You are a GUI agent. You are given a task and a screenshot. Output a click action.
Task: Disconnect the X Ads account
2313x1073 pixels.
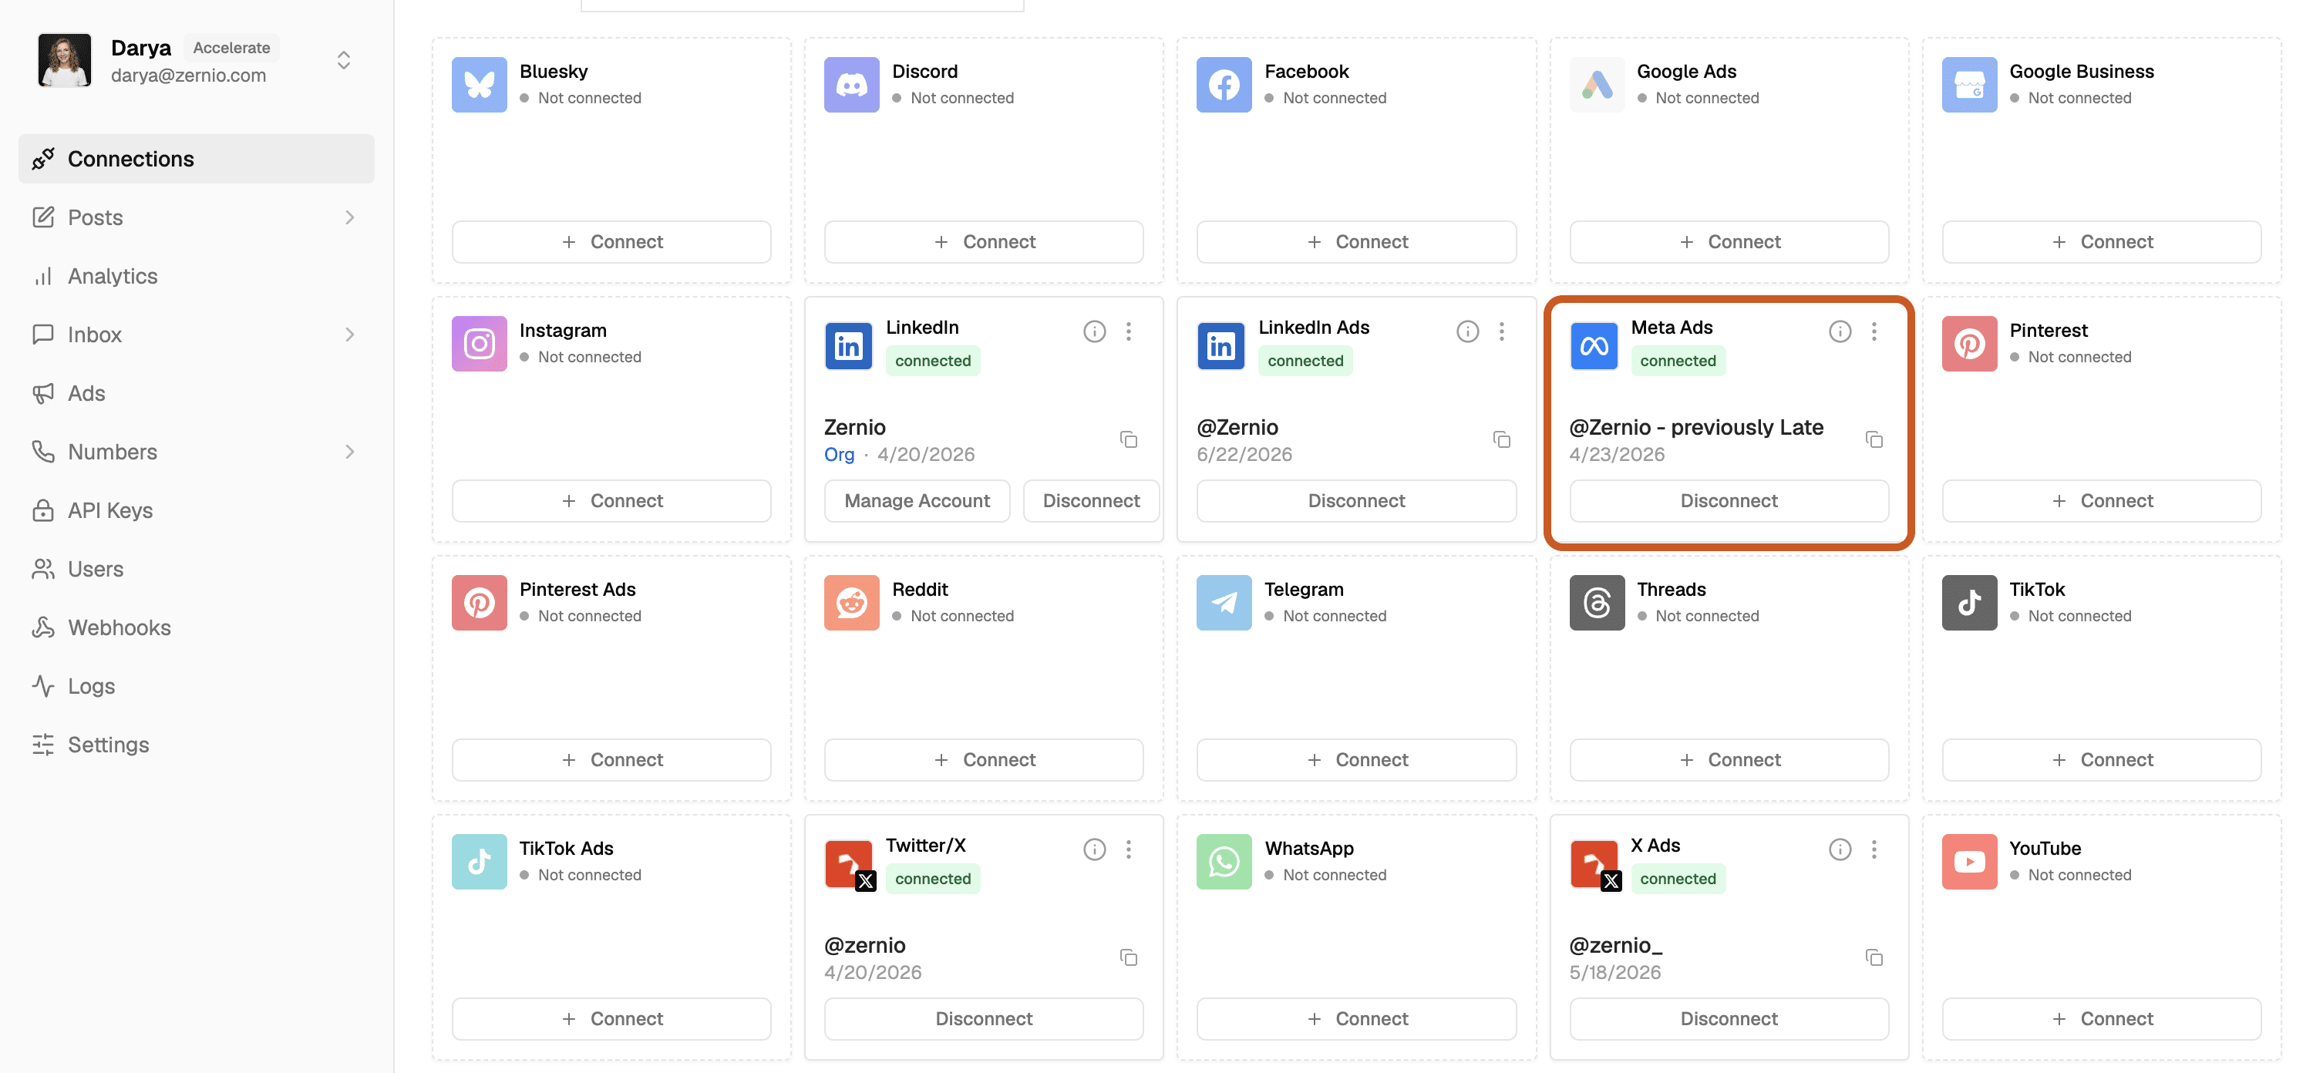(x=1729, y=1019)
